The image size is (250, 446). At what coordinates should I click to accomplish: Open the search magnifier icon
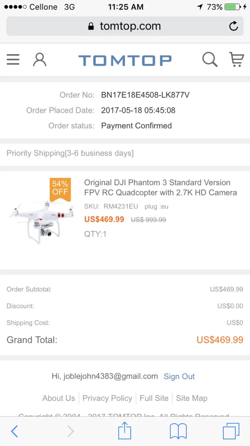210,60
